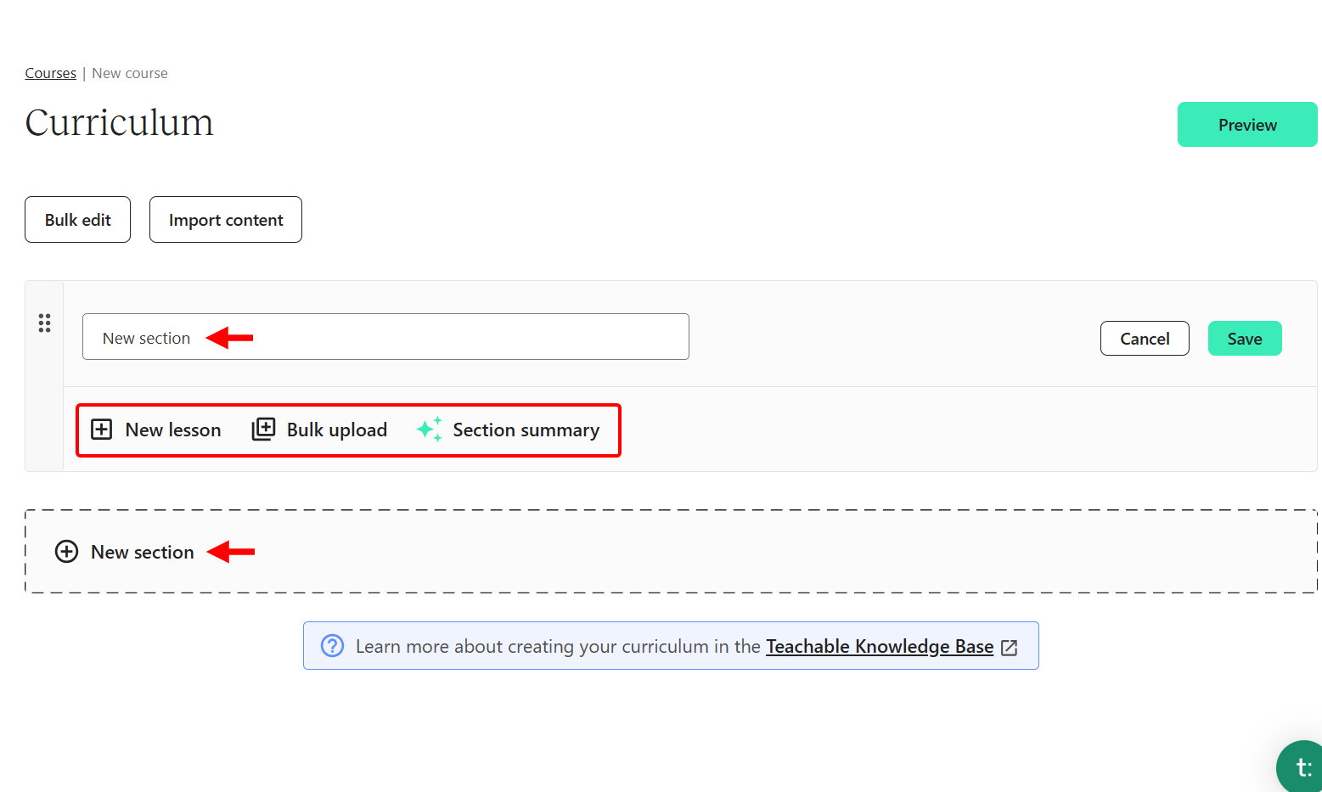Screen dimensions: 1322x792
Task: Select the New lesson text label
Action: point(173,430)
